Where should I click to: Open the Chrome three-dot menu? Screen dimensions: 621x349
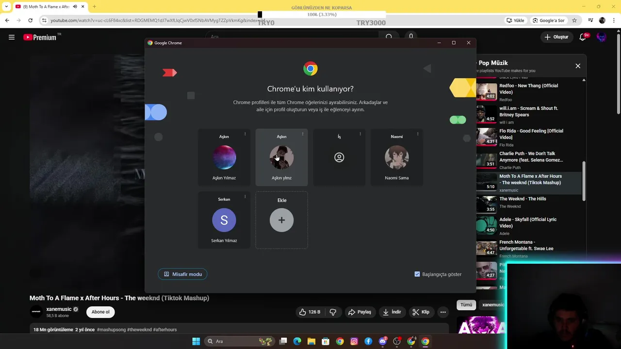click(x=614, y=20)
